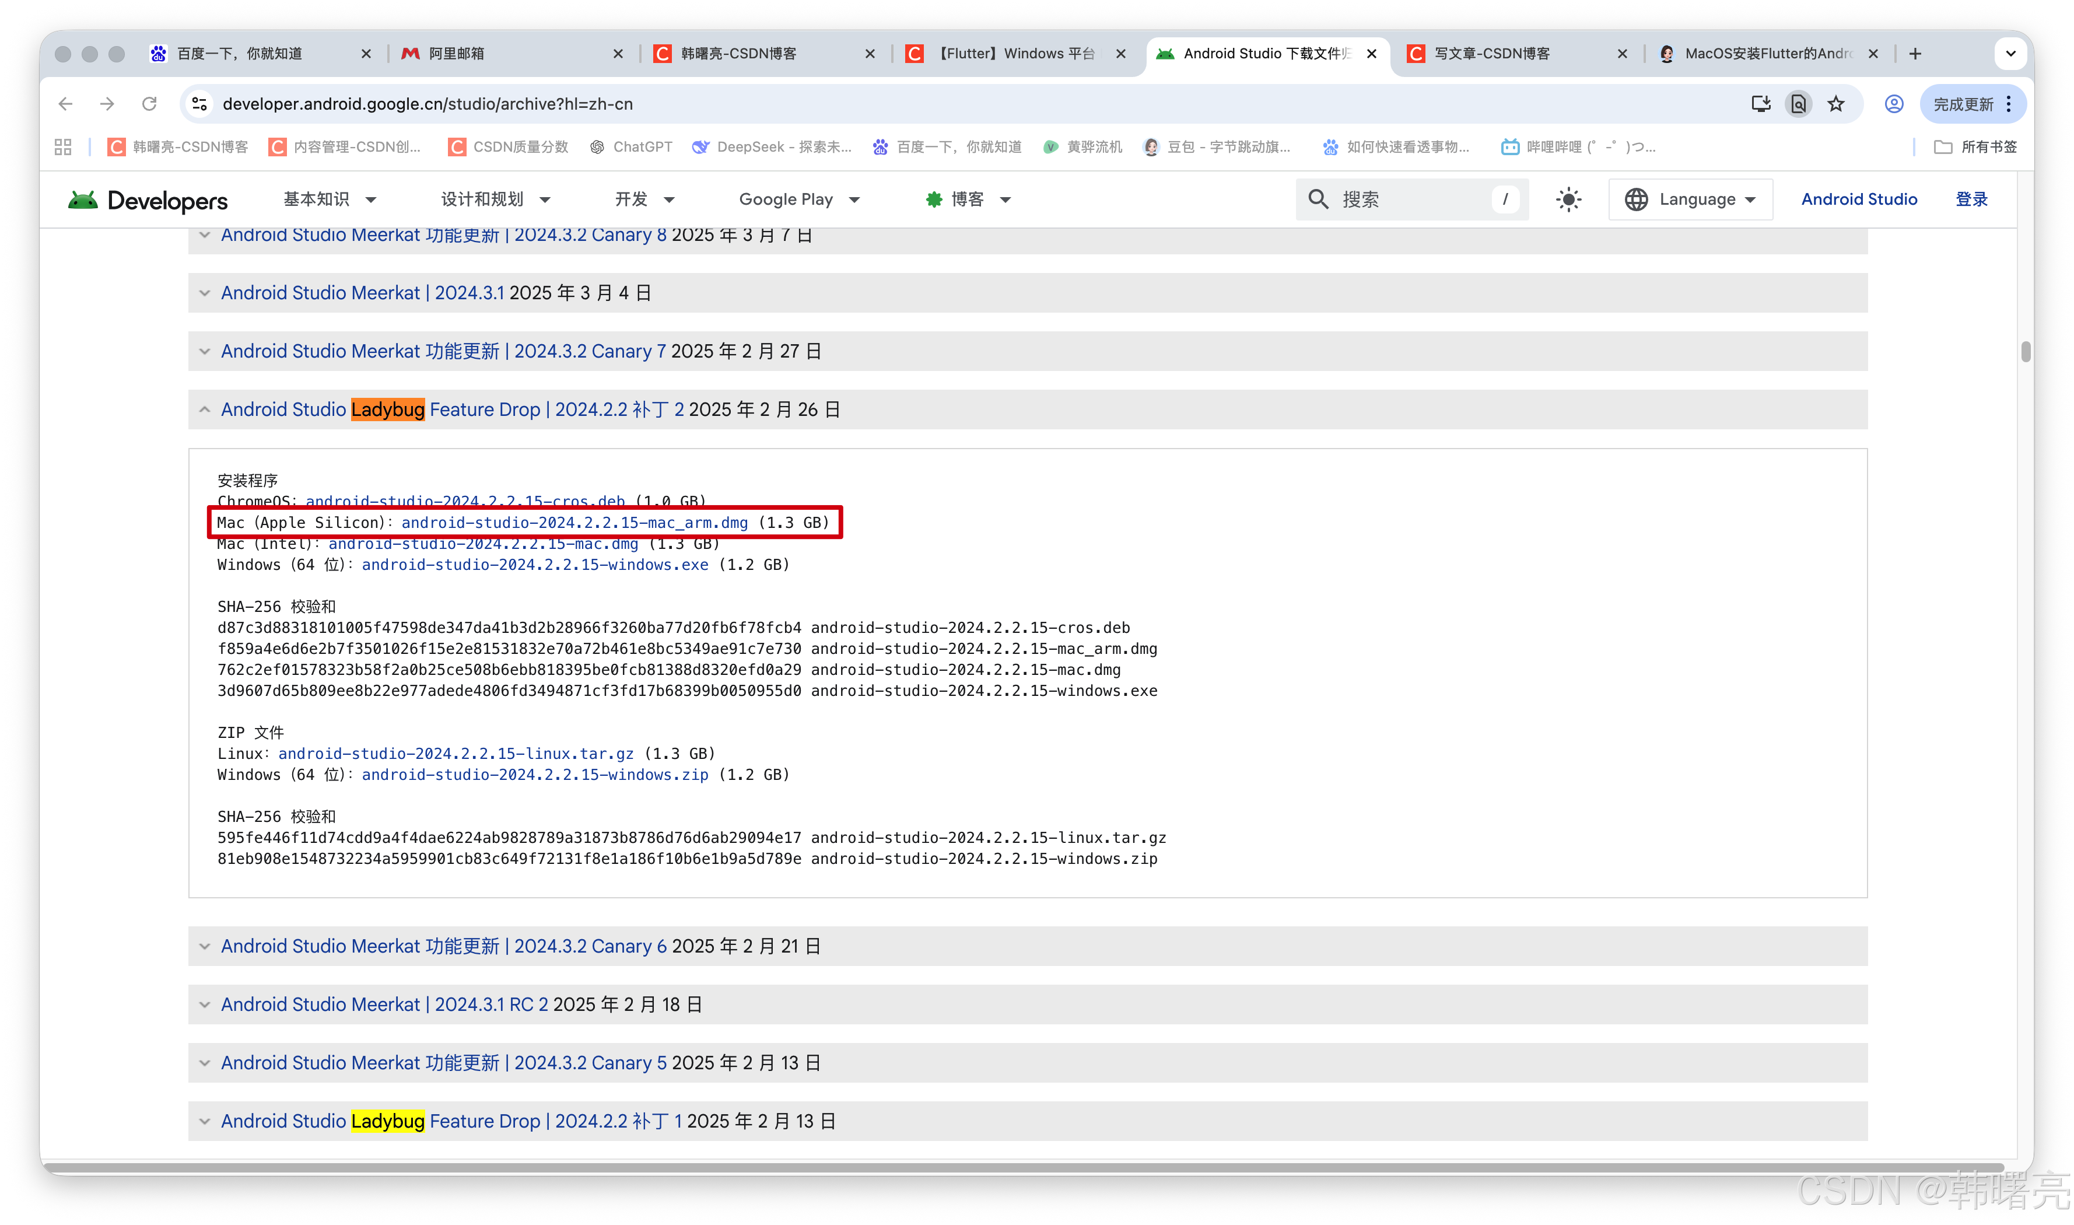Viewport: 2074px width, 1225px height.
Task: Click the 登录 sign-in link
Action: tap(1971, 199)
